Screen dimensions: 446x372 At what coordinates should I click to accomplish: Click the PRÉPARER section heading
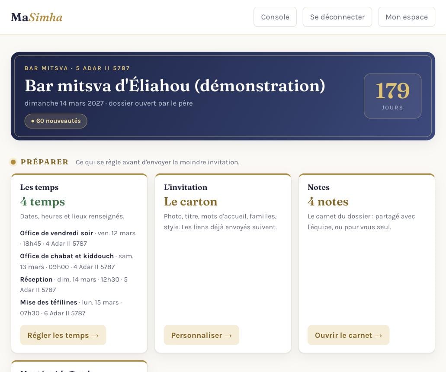point(45,162)
